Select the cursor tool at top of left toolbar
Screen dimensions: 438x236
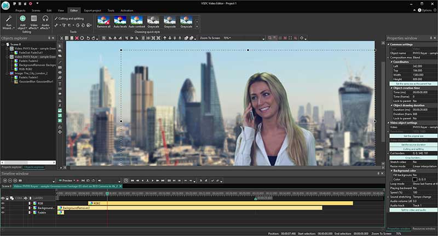pyautogui.click(x=60, y=46)
